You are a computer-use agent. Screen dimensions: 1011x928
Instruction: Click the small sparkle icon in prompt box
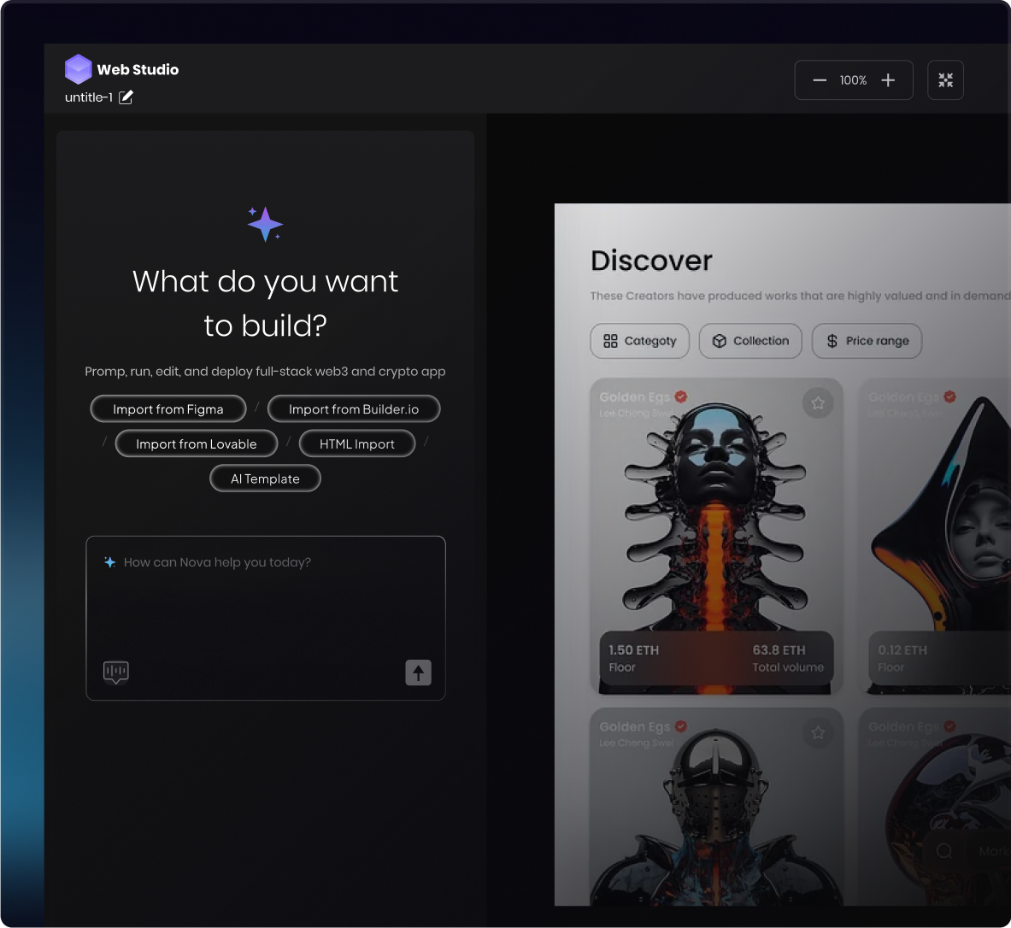pyautogui.click(x=110, y=561)
